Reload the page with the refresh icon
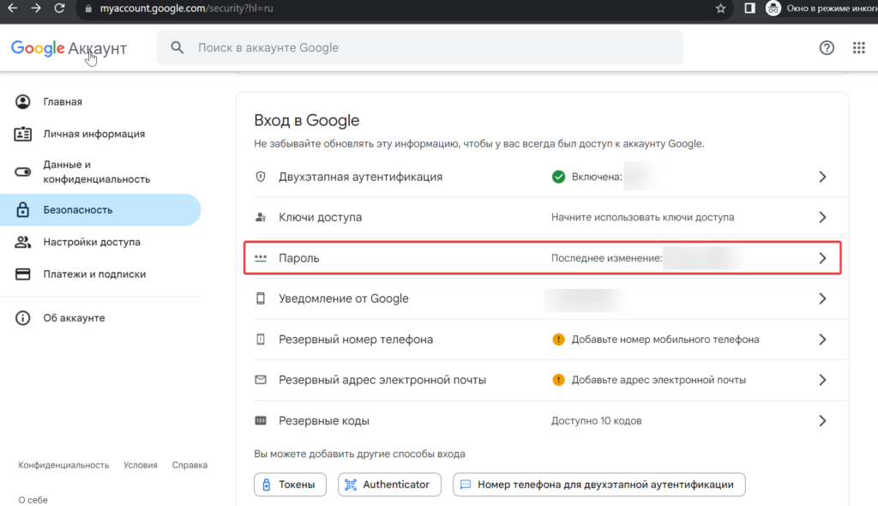Screen dimensions: 878x506 59,9
